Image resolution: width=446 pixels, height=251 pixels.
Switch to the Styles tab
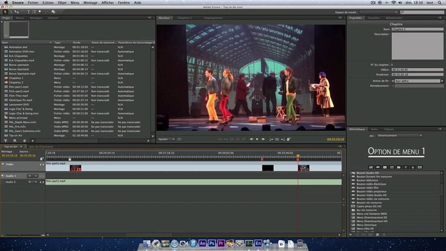click(x=374, y=129)
